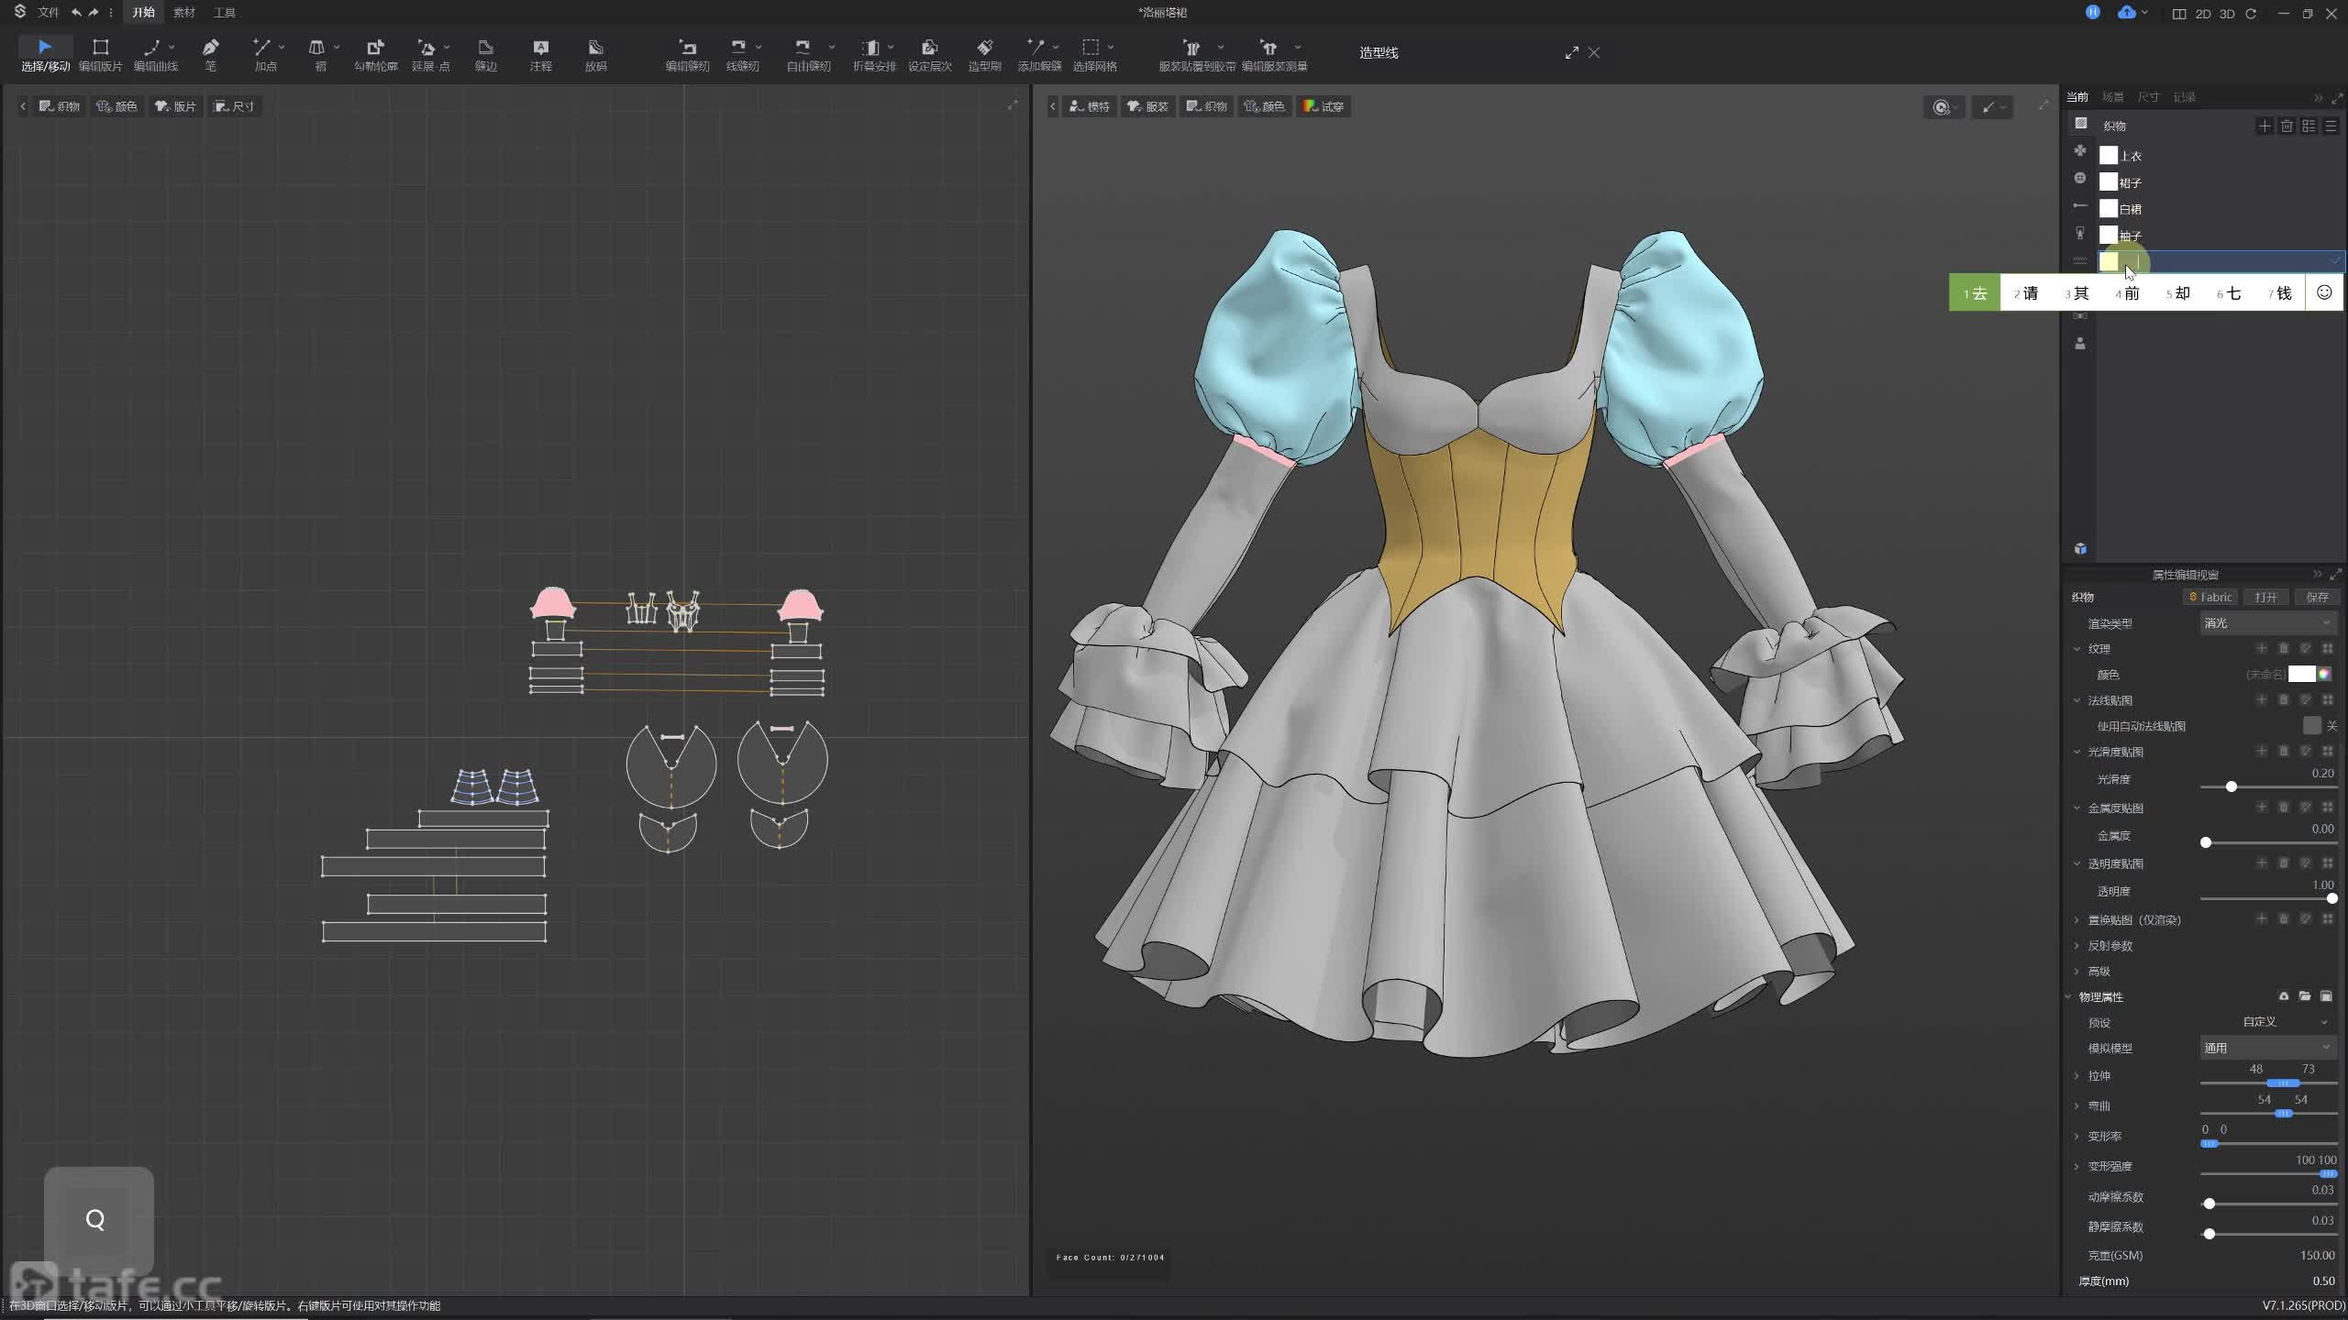Choose the 缝边 seam allowance tool

(486, 54)
